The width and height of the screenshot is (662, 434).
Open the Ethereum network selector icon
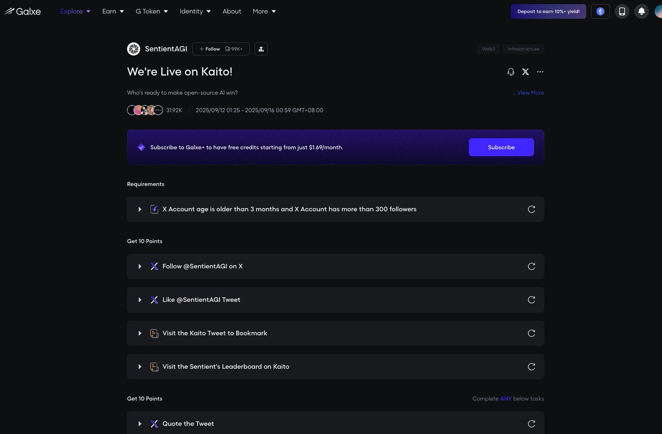(x=600, y=11)
